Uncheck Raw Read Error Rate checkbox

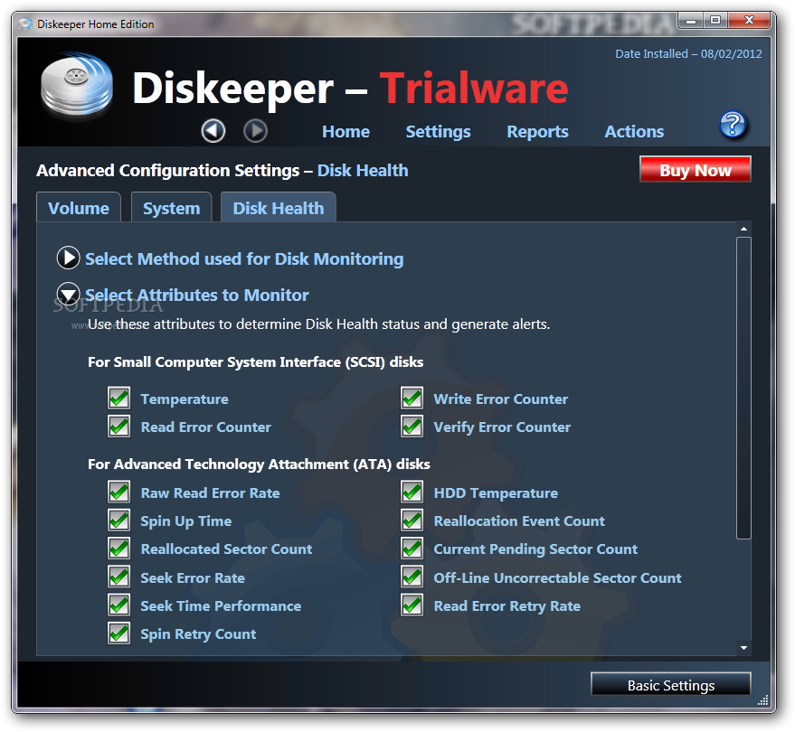[x=119, y=492]
